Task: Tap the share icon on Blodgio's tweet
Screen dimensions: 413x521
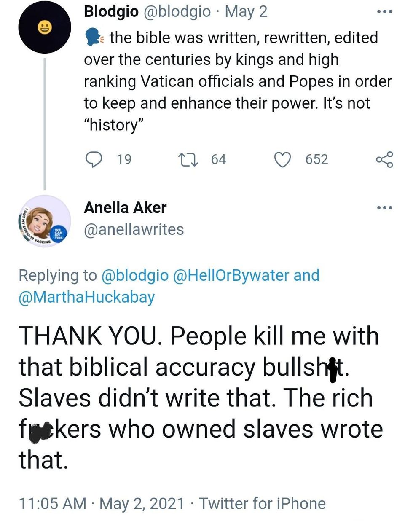Action: click(384, 159)
